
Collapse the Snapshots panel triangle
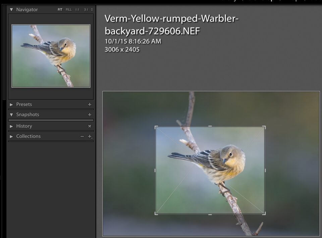(11, 115)
